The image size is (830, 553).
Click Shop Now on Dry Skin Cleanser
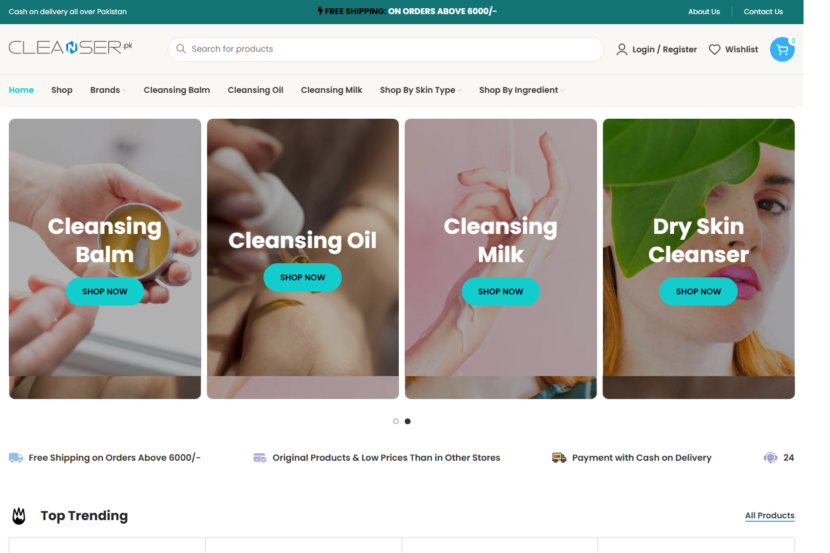click(698, 291)
